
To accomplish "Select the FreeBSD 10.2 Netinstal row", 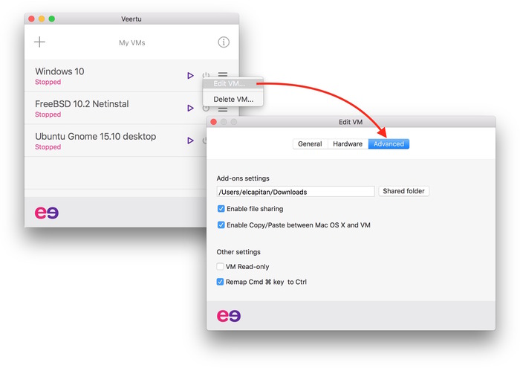I will tap(131, 109).
